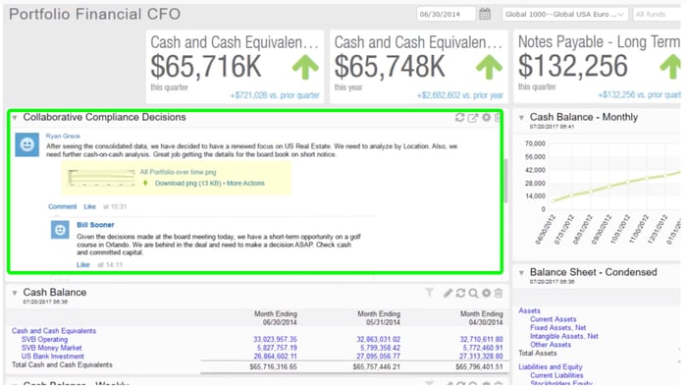Viewport: 687px width, 390px height.
Task: Click the search magnifier in Cash Balance panel
Action: (473, 293)
